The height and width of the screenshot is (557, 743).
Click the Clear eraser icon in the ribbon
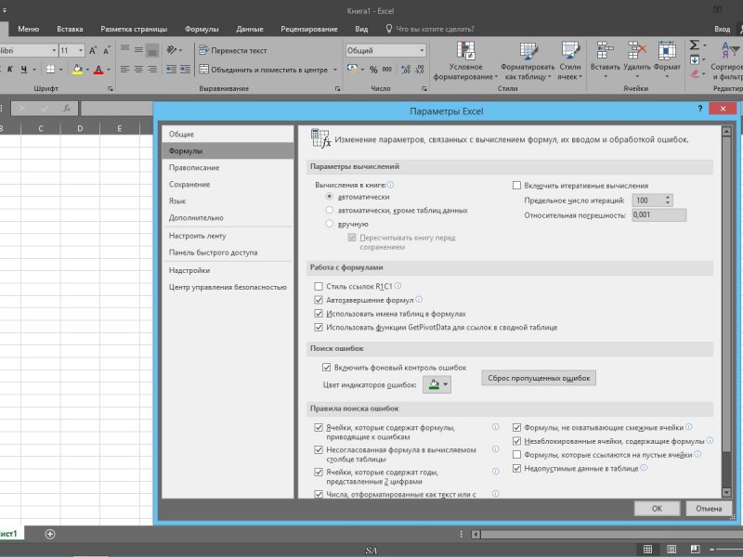click(695, 74)
